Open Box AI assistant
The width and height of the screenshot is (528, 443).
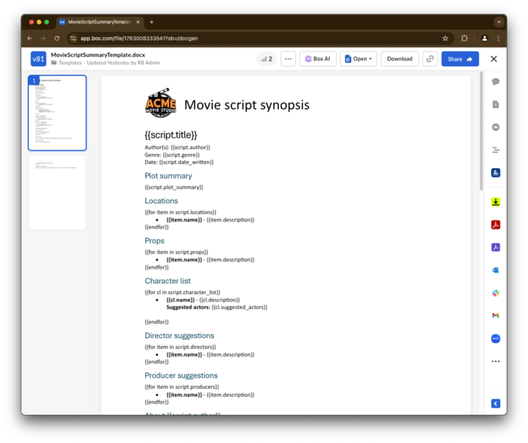(x=318, y=59)
